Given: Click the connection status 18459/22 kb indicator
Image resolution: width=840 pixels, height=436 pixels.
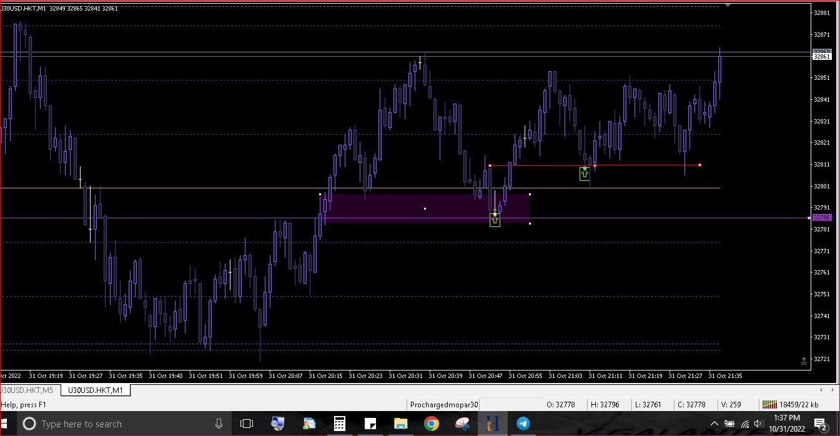Looking at the screenshot, I should [x=790, y=405].
